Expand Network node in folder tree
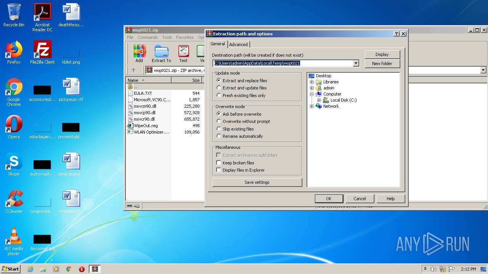 coord(311,106)
